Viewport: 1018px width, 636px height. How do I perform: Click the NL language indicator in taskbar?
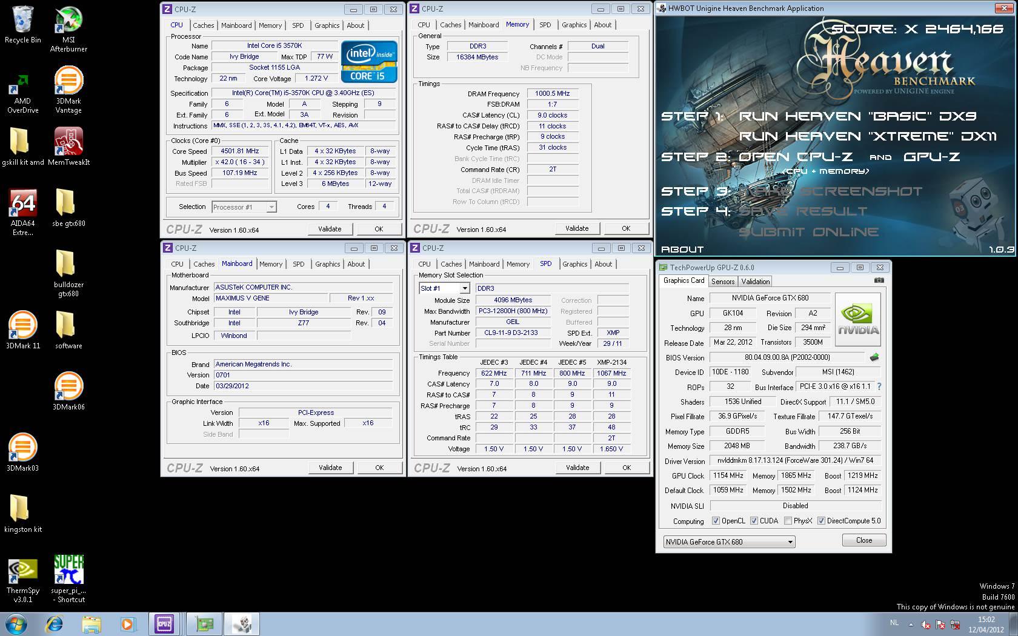click(894, 623)
